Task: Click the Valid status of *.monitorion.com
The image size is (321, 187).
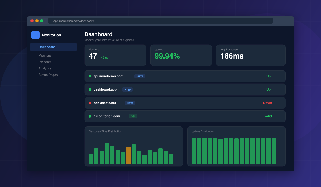Action: [268, 116]
